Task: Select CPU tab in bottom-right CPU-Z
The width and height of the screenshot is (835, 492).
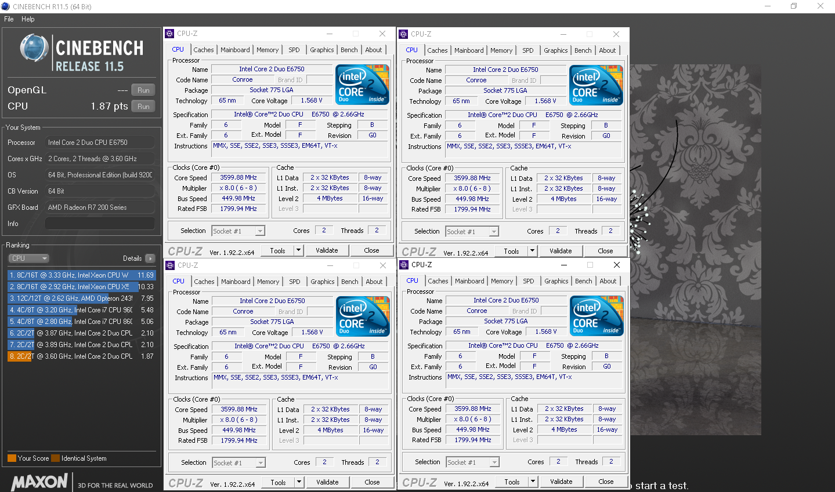Action: tap(413, 280)
